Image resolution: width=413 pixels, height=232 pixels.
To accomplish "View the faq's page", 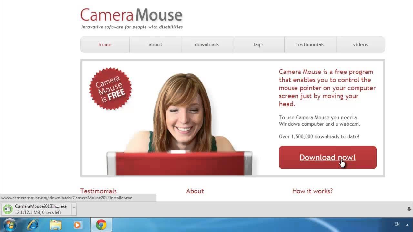I will [258, 45].
